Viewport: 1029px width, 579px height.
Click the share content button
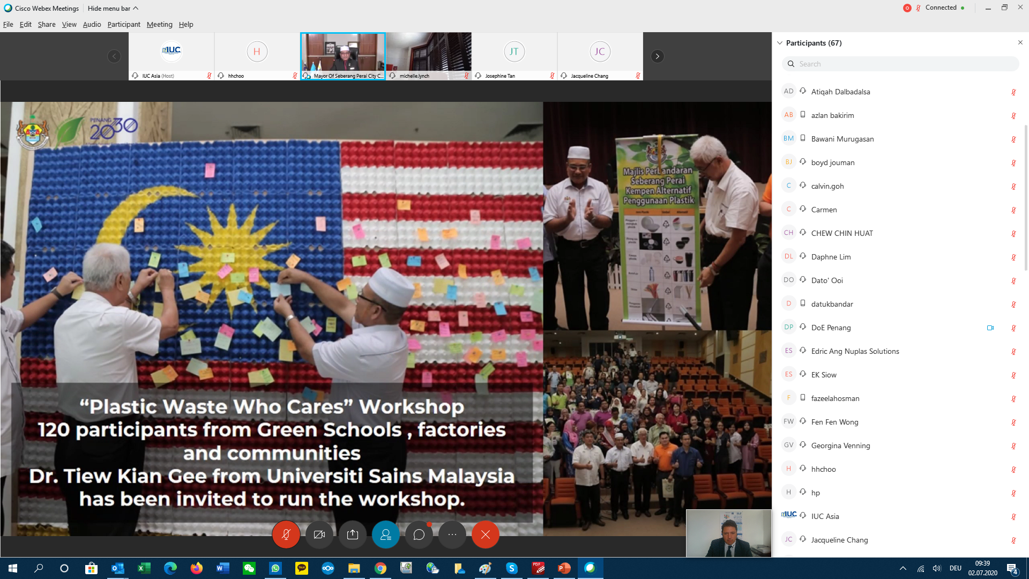coord(353,535)
